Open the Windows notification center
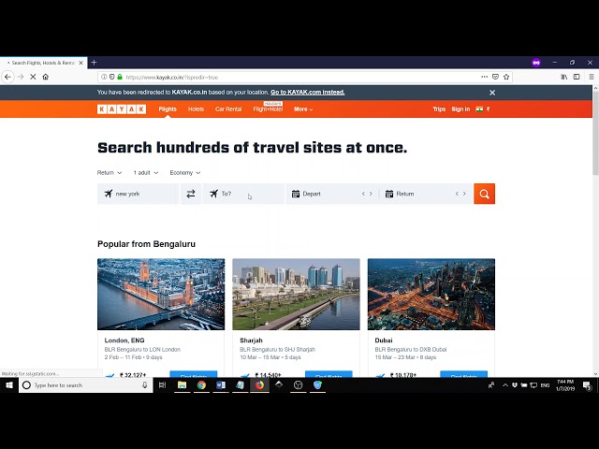The height and width of the screenshot is (449, 599). point(587,385)
